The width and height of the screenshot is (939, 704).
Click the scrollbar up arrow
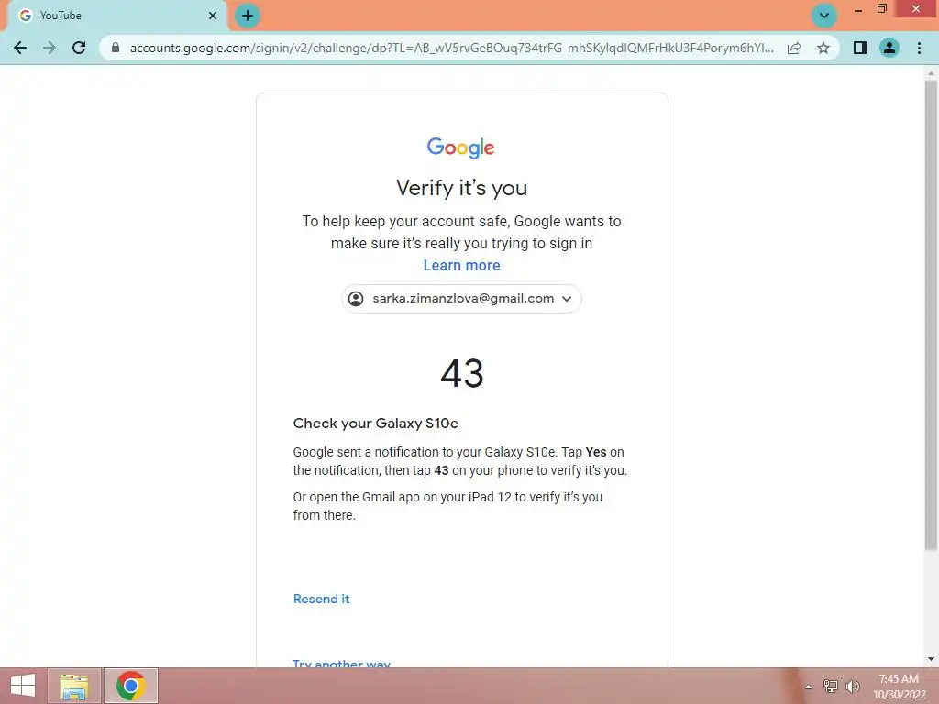(x=931, y=73)
